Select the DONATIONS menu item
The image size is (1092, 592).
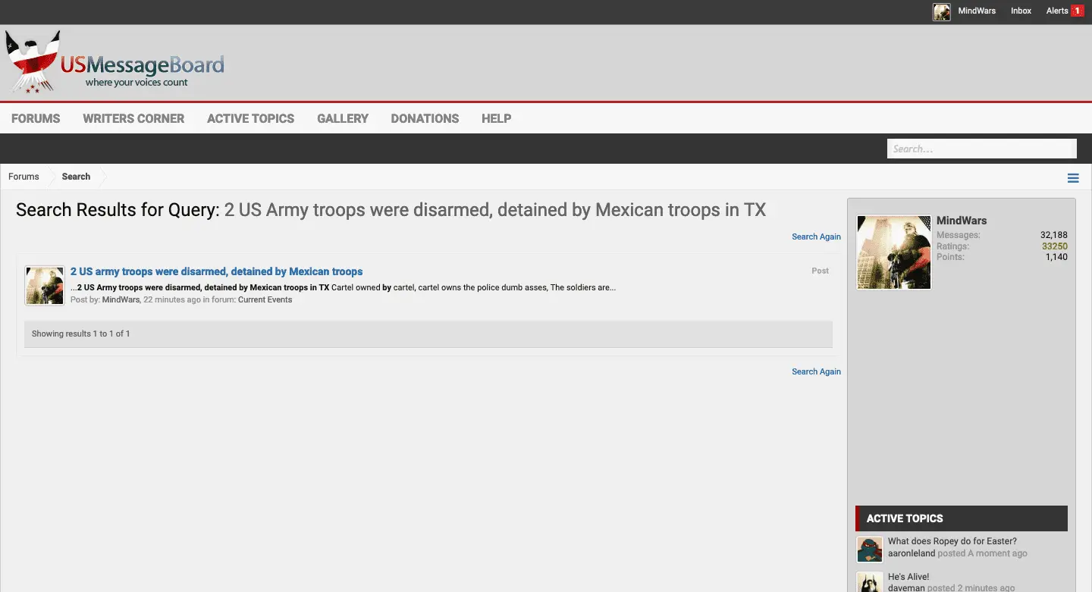coord(425,118)
